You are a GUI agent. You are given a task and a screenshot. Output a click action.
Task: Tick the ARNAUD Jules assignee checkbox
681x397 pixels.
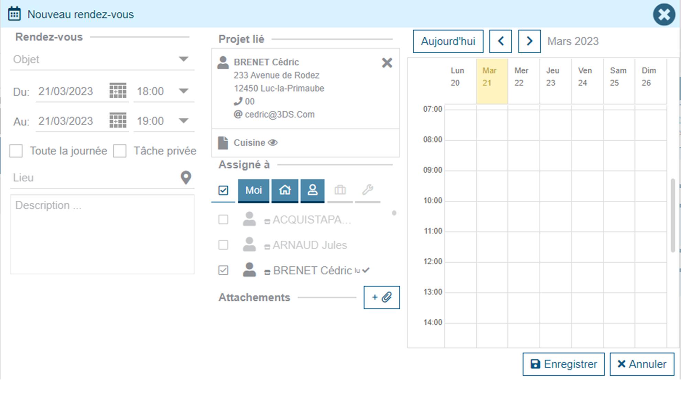click(x=223, y=245)
